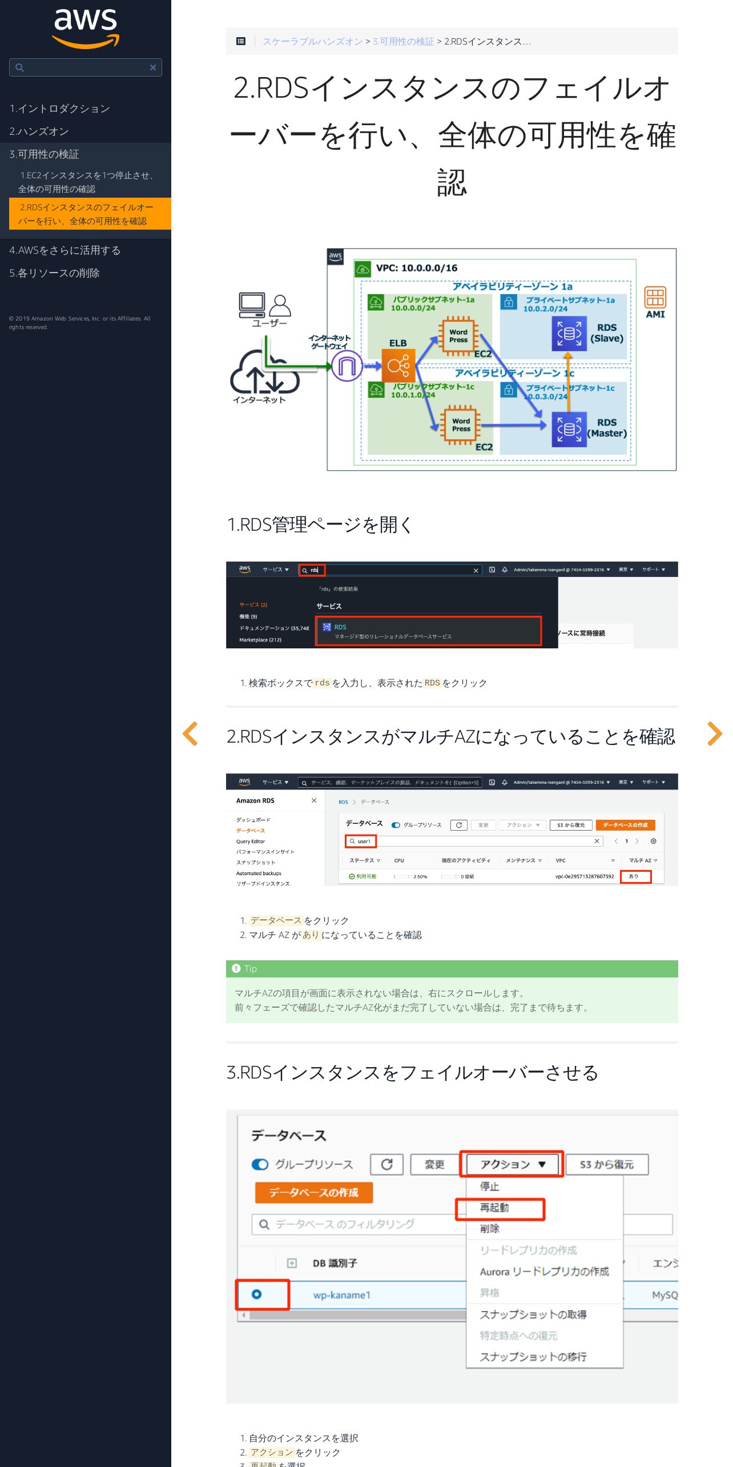Open the 1.イントロダクション chapter
Viewport: 733px width, 1467px height.
(x=59, y=109)
